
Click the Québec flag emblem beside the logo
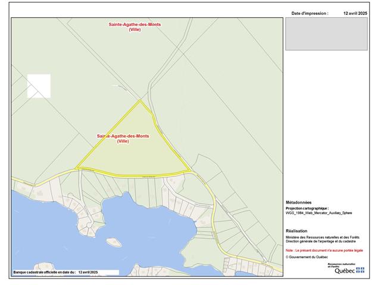(360, 270)
